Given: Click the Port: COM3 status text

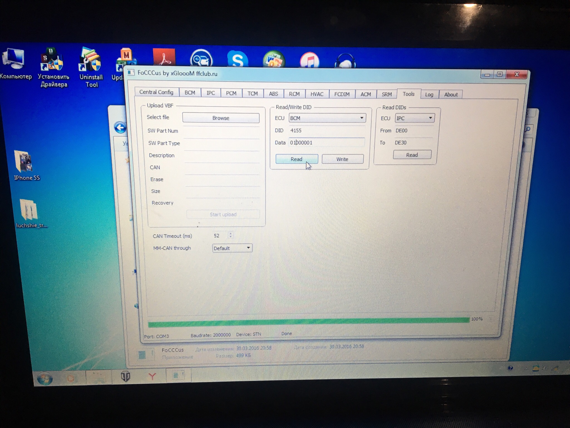Looking at the screenshot, I should 156,336.
